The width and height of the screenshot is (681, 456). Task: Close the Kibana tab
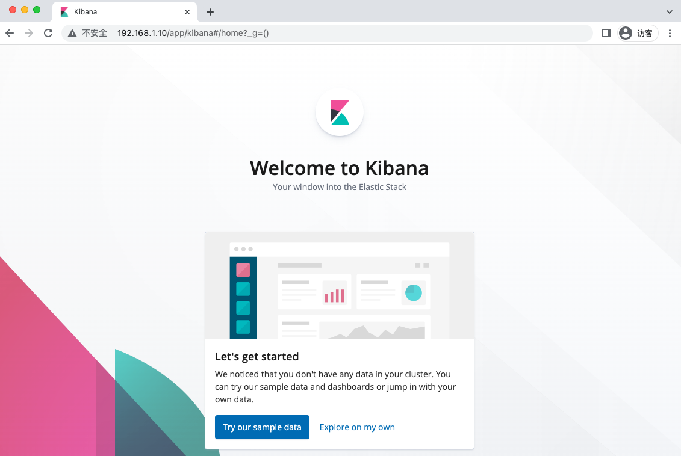pos(187,12)
